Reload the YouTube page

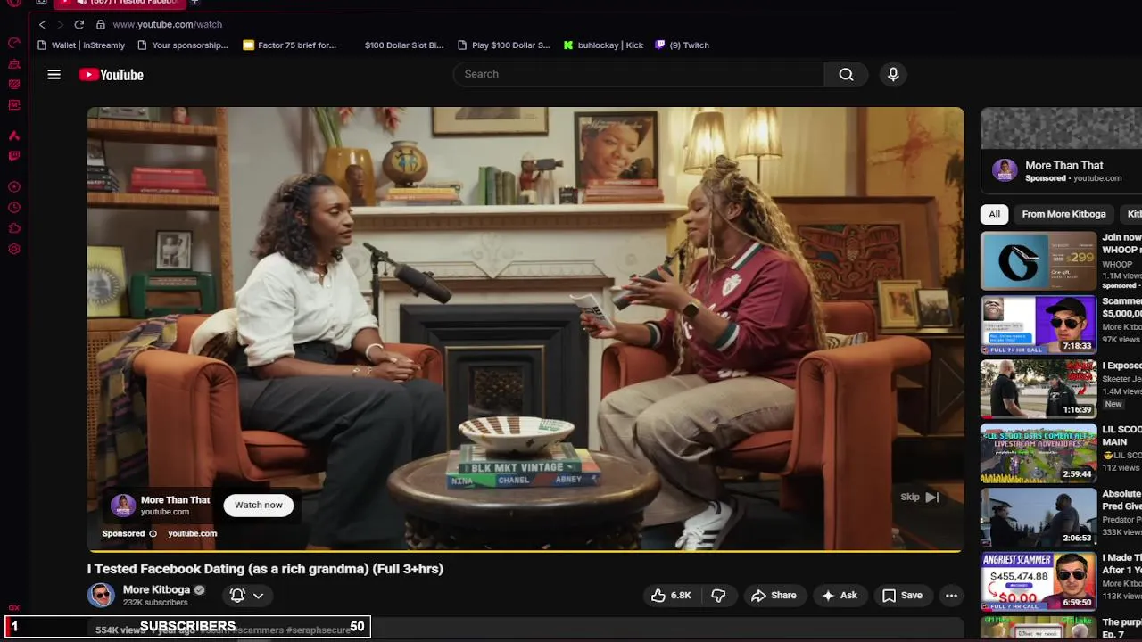[x=79, y=24]
